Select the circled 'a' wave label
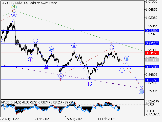Viewport: 162px width, 122px height. (74, 46)
